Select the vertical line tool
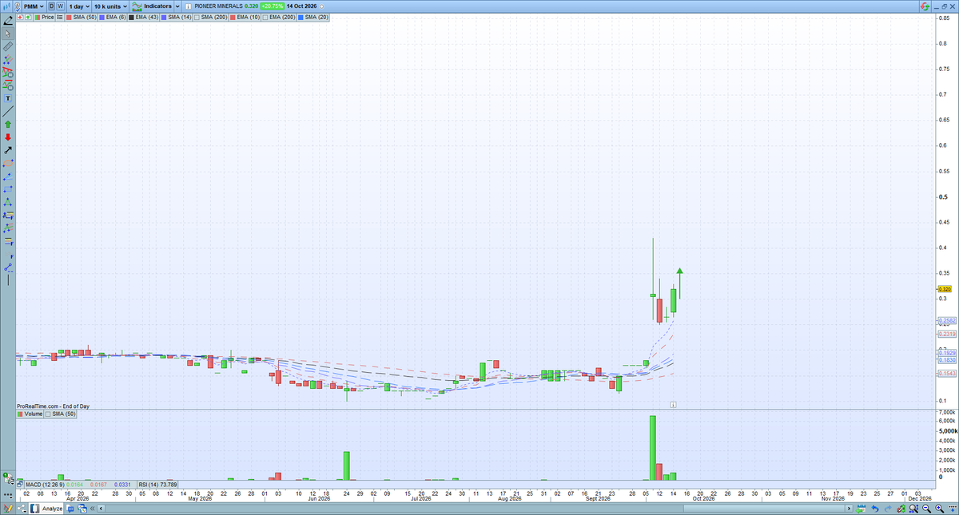Image resolution: width=959 pixels, height=515 pixels. (8, 280)
